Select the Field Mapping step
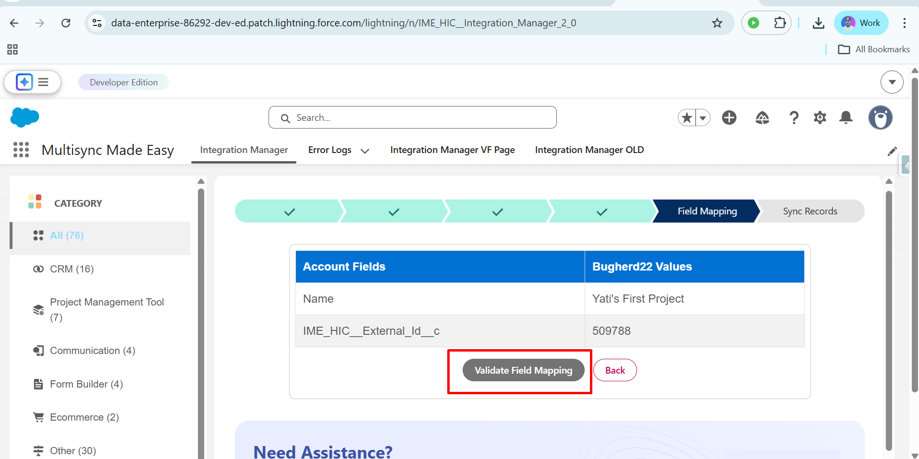This screenshot has width=919, height=459. 707,212
